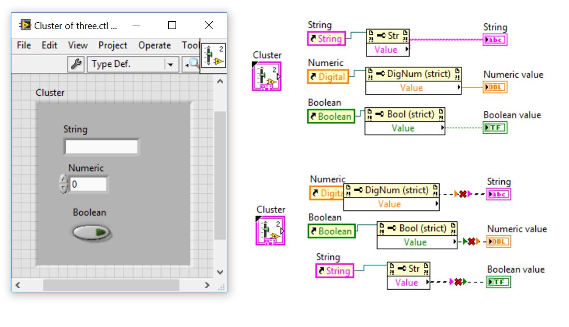Click the orange Digital reference in lower diagram
This screenshot has height=327, width=569.
[x=327, y=193]
